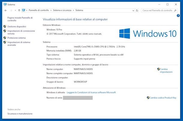Click the 2,00 GB RAM value

pyautogui.click(x=77, y=51)
